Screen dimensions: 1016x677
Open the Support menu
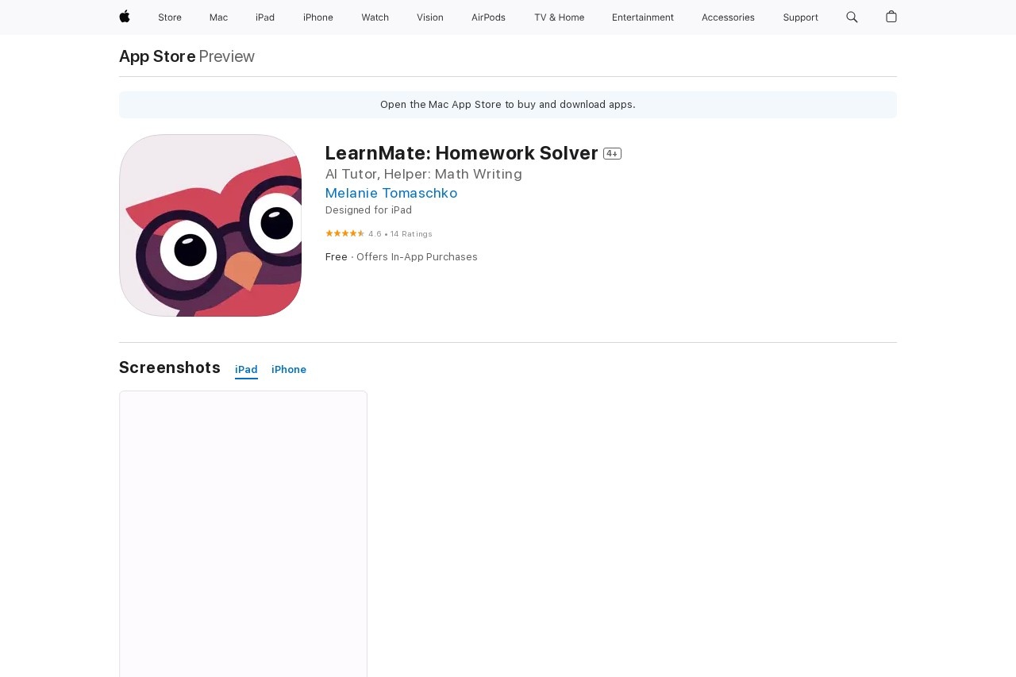click(800, 17)
